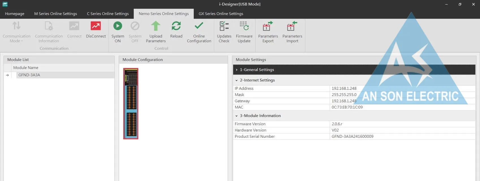Switch to the M Series Online Settings tab
Screen dimensions: 480x181
pos(55,14)
